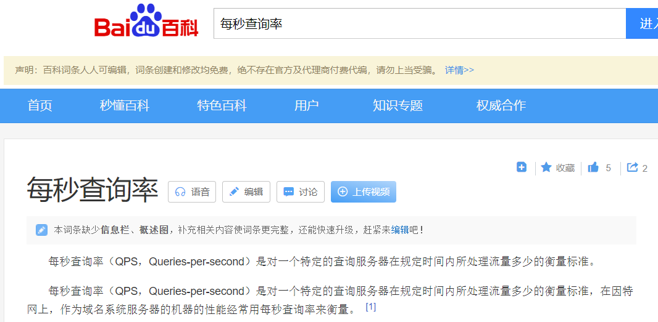
Task: Click the blue plus add icon
Action: click(522, 167)
